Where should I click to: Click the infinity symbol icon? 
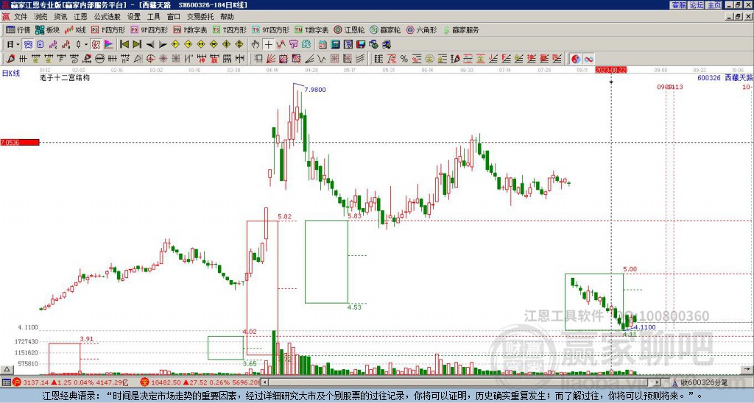pos(588,59)
